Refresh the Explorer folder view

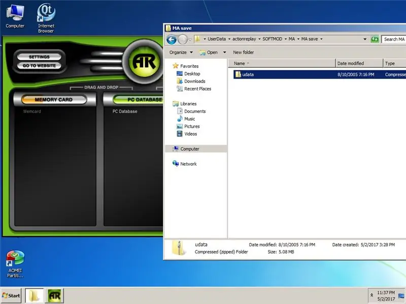(375, 40)
